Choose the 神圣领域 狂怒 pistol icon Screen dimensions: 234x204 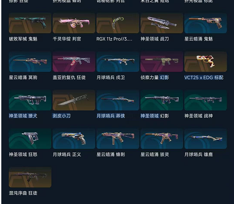pyautogui.click(x=30, y=138)
